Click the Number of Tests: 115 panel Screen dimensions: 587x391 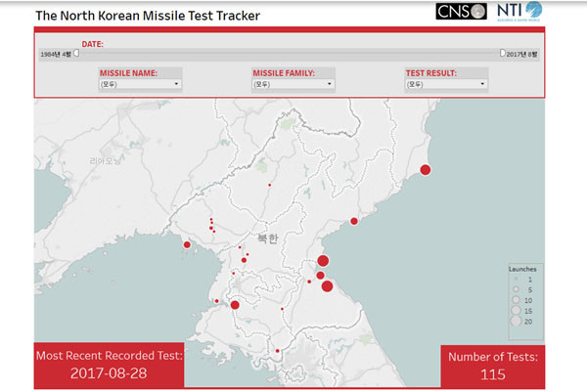(493, 367)
